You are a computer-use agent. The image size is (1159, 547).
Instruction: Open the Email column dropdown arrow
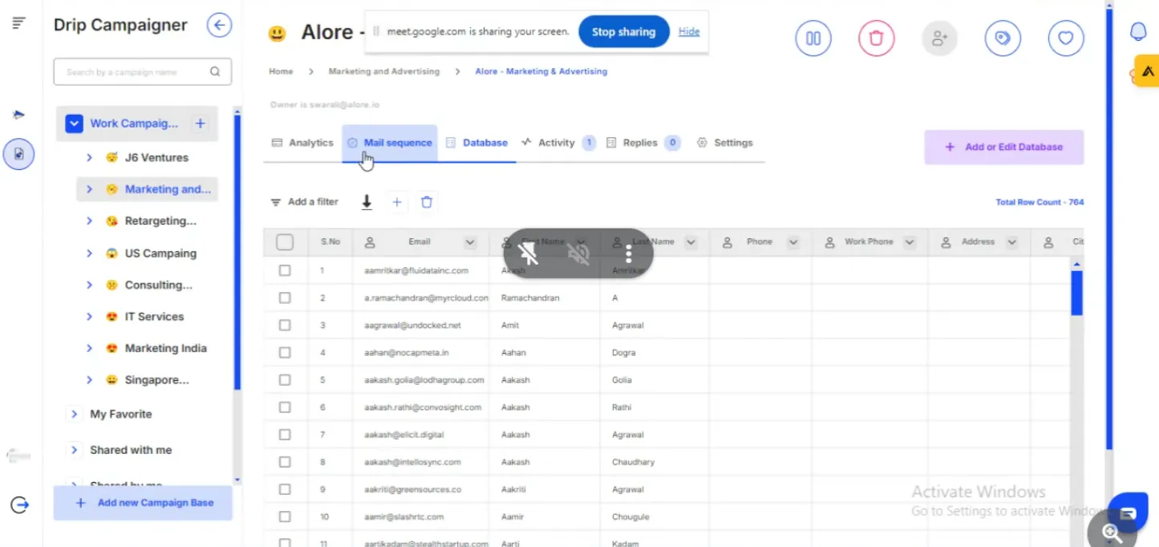click(470, 242)
